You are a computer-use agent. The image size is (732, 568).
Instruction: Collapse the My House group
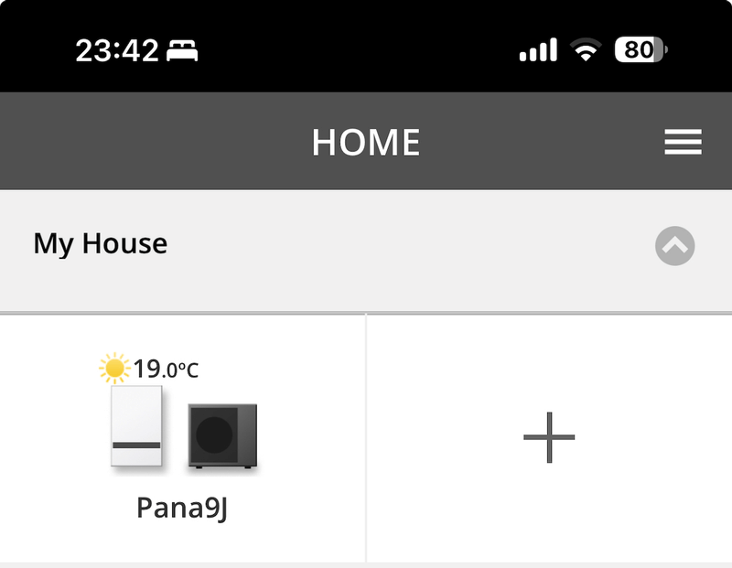tap(675, 245)
